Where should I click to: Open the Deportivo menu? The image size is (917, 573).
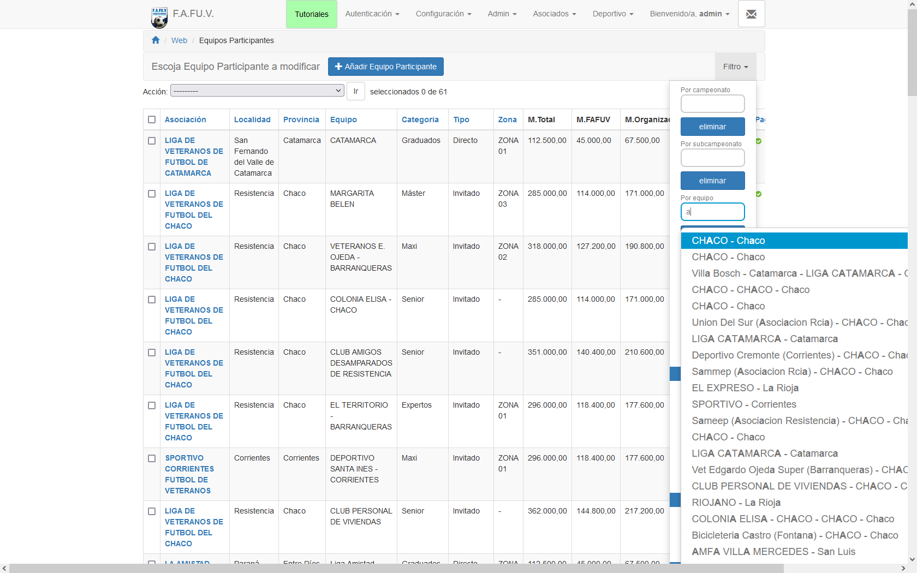point(612,14)
